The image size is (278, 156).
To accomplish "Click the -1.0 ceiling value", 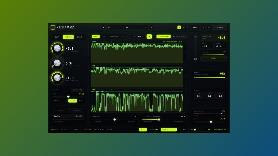I will click(69, 78).
